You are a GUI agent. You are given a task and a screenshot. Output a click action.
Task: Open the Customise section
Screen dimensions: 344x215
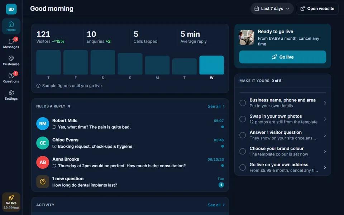tap(11, 61)
